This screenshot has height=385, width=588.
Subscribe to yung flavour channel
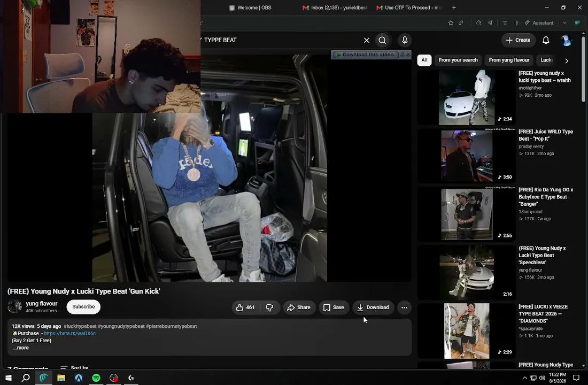[83, 306]
